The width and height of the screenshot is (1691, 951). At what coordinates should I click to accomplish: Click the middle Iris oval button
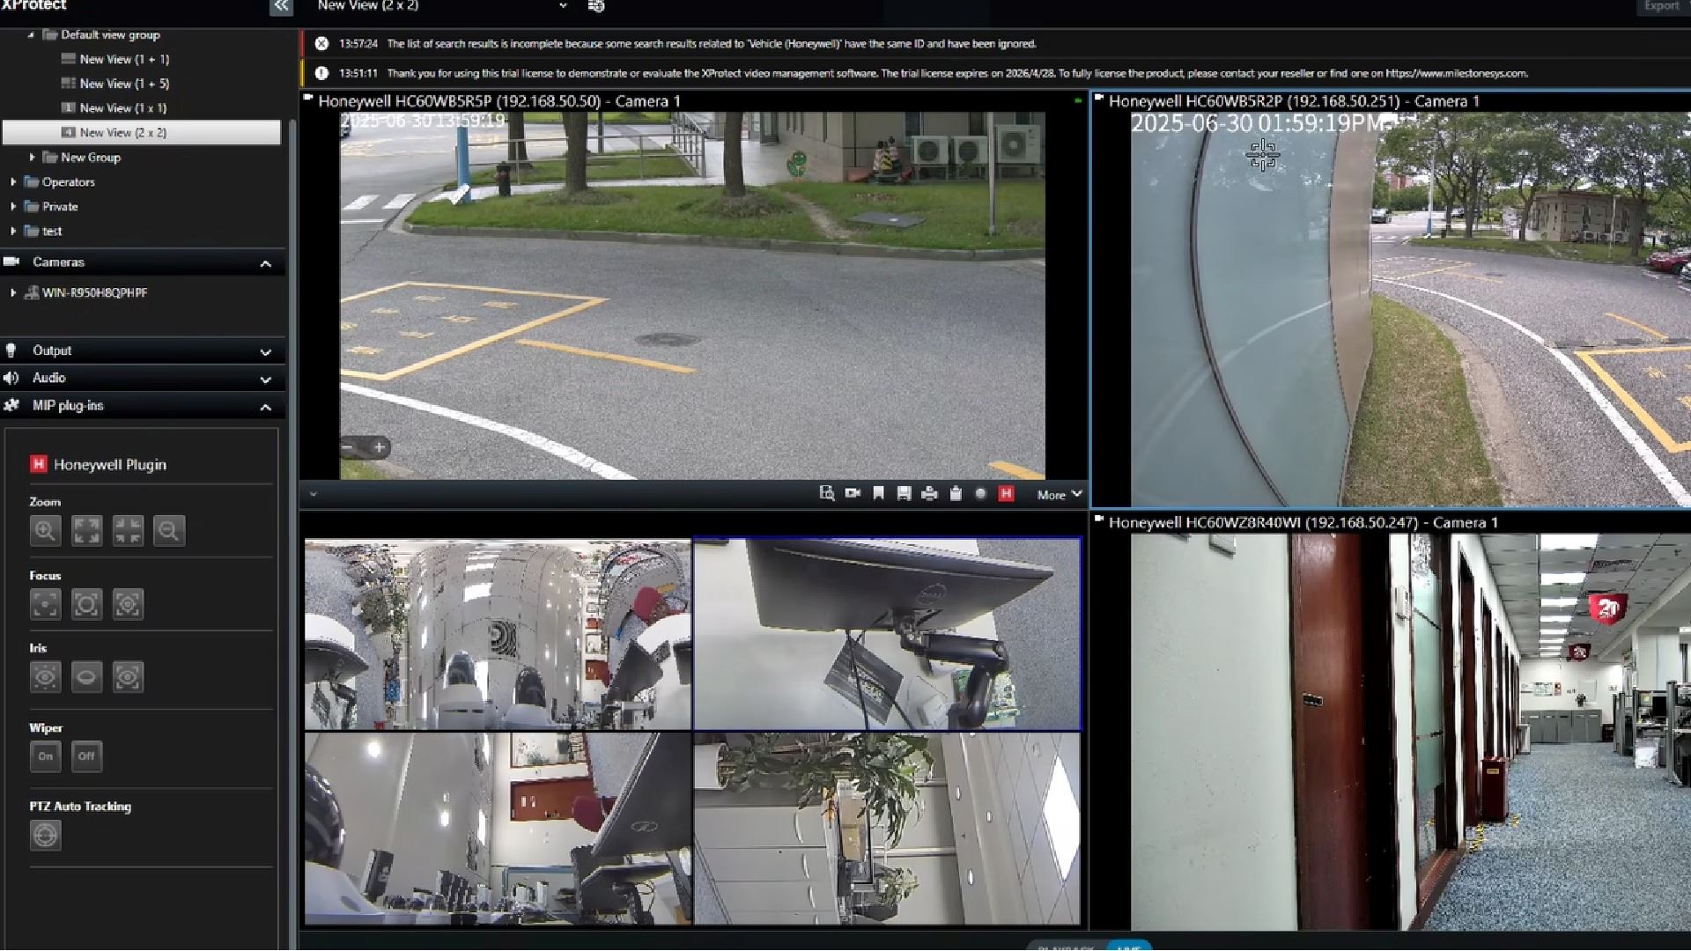[x=86, y=677]
